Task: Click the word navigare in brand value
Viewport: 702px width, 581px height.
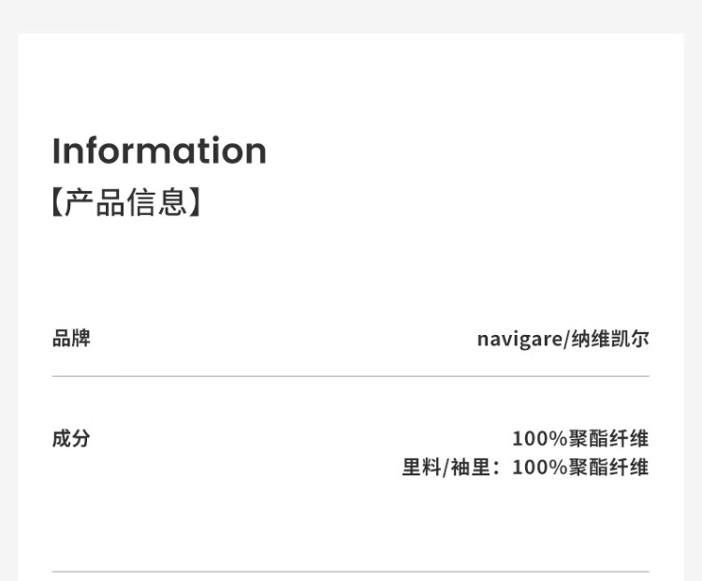Action: tap(519, 339)
